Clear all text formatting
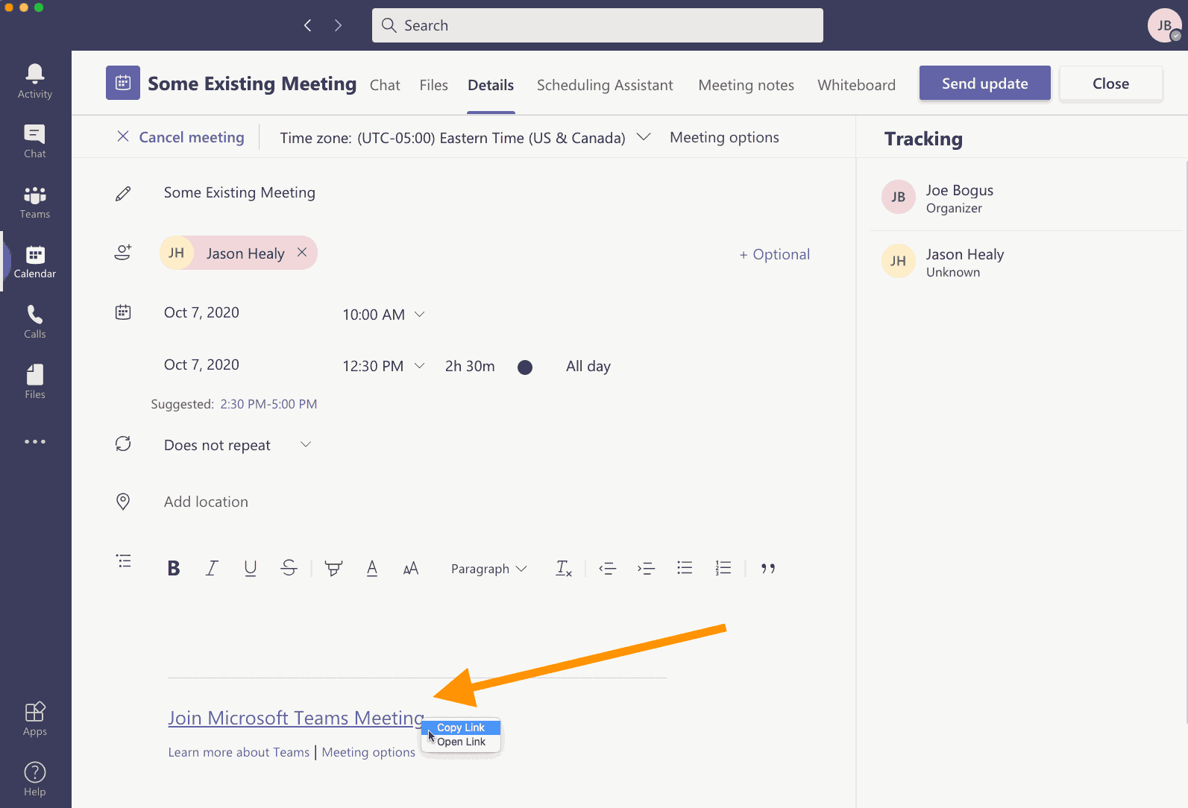Image resolution: width=1188 pixels, height=808 pixels. tap(564, 569)
